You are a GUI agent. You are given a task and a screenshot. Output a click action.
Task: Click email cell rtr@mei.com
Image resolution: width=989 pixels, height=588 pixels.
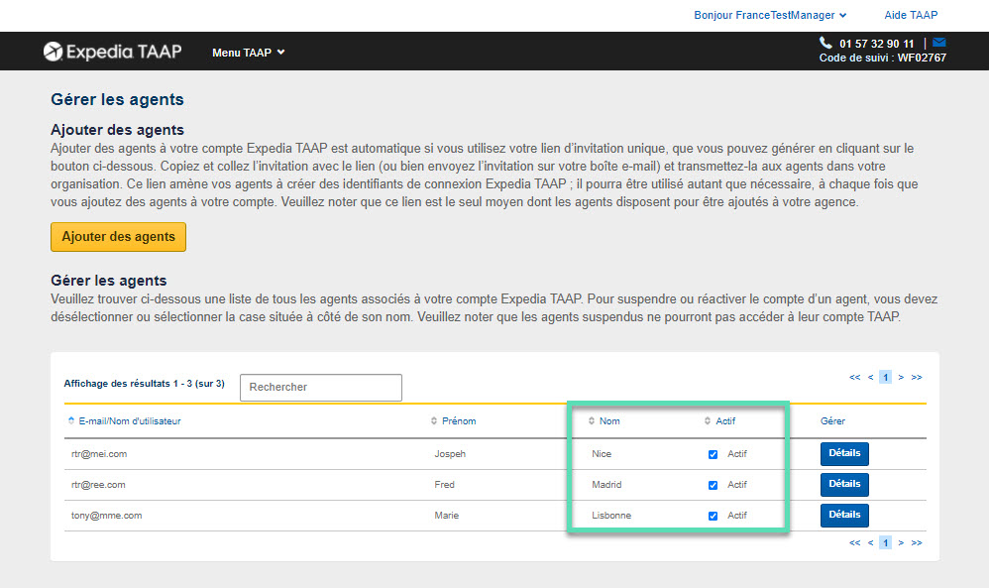click(x=99, y=453)
